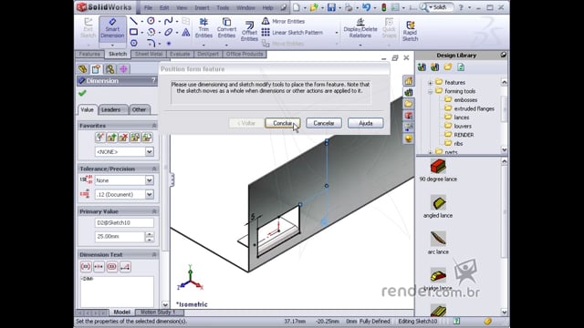Click the 90 degree lance thumbnail
The width and height of the screenshot is (584, 328).
pos(438,166)
